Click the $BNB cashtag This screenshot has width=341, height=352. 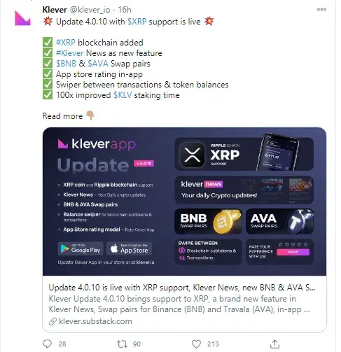[x=66, y=64]
